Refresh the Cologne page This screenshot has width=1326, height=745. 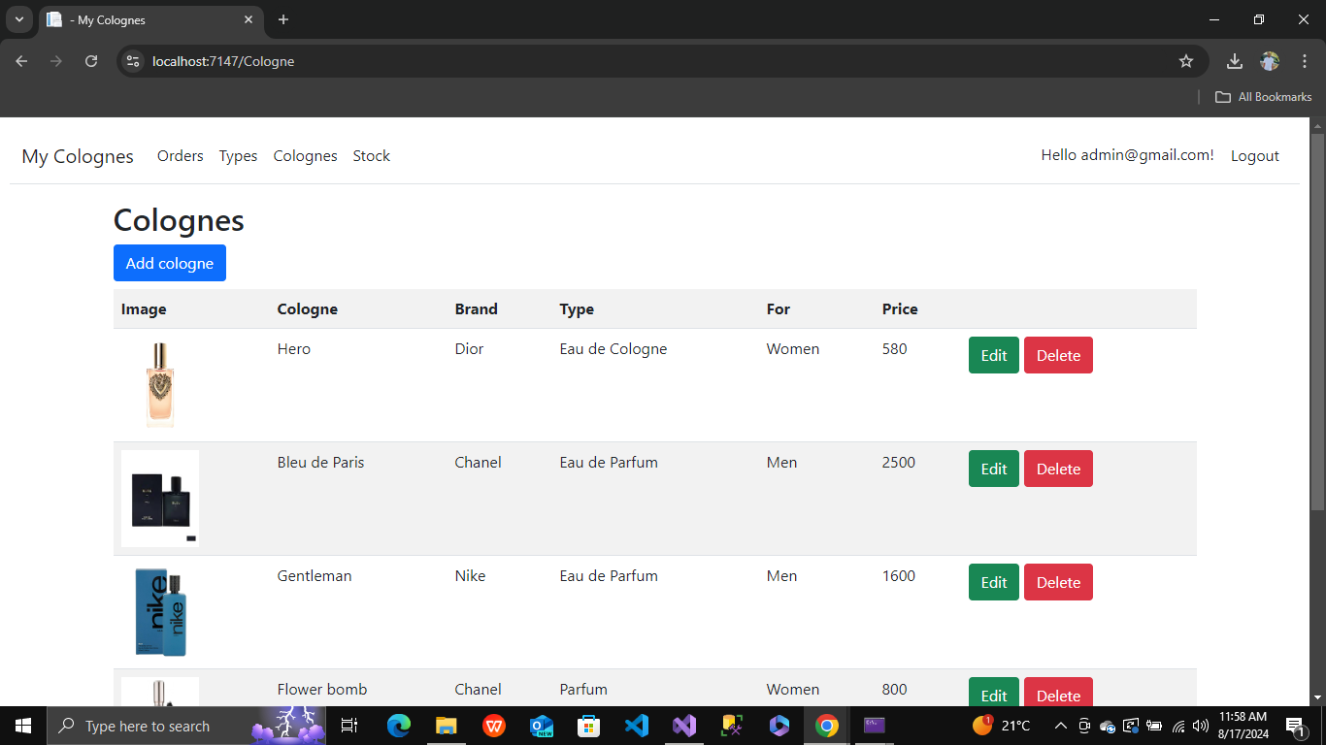(91, 61)
